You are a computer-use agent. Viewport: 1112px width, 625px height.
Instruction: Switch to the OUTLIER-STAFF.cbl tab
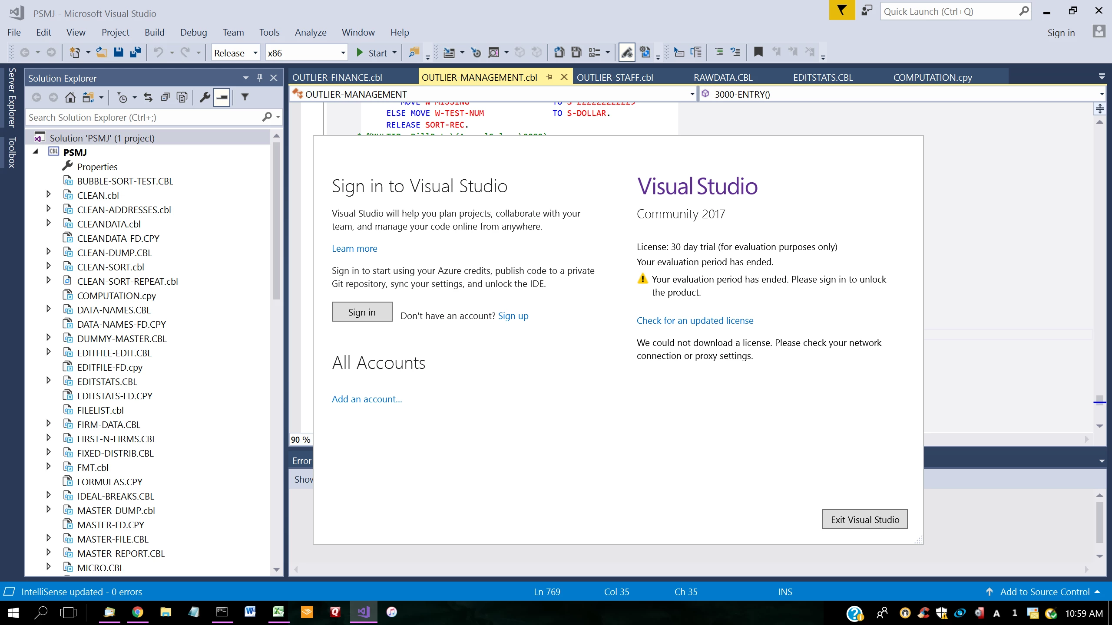click(x=615, y=77)
